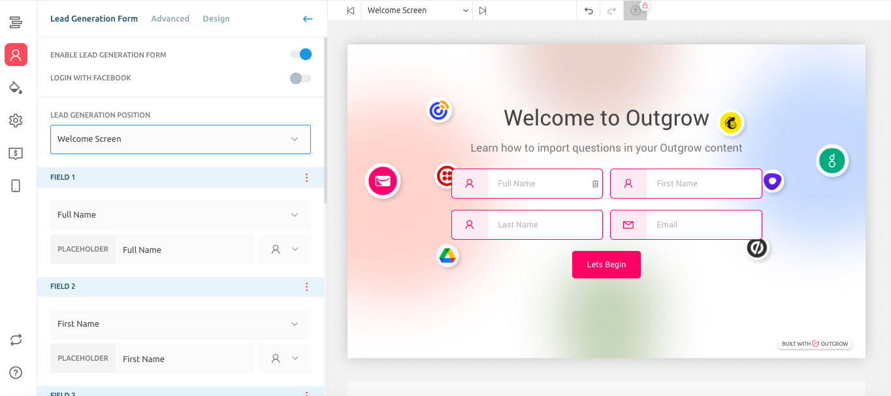
Task: Open the help question mark icon
Action: pyautogui.click(x=16, y=372)
